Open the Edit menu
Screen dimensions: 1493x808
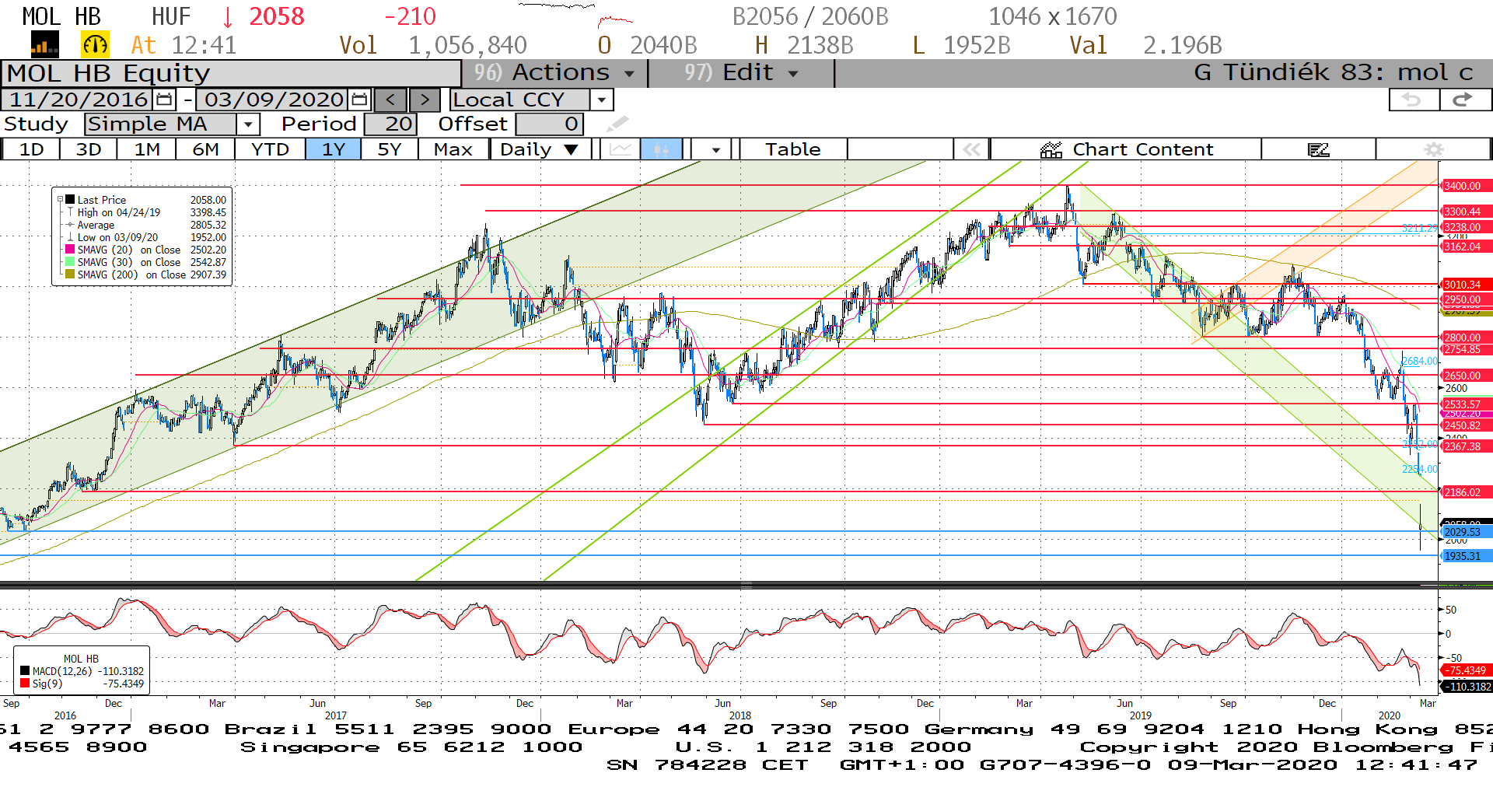[x=741, y=72]
